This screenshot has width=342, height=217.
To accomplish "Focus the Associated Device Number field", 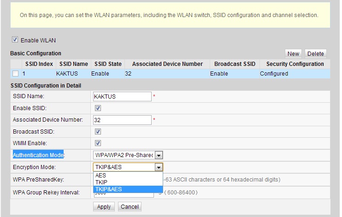I will coord(122,120).
